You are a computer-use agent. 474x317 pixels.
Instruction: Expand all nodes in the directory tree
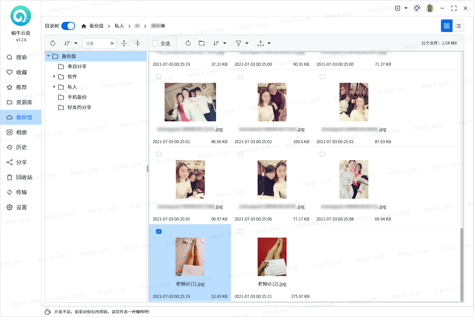coord(124,43)
